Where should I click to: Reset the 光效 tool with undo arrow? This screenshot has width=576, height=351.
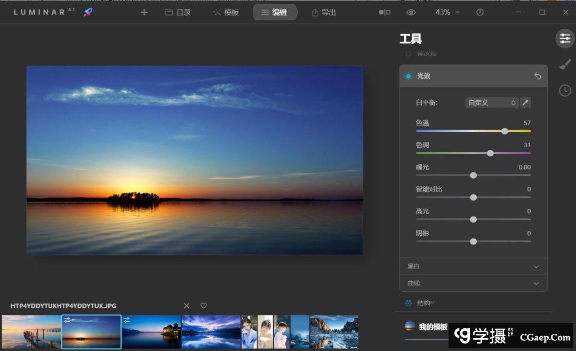click(x=537, y=76)
